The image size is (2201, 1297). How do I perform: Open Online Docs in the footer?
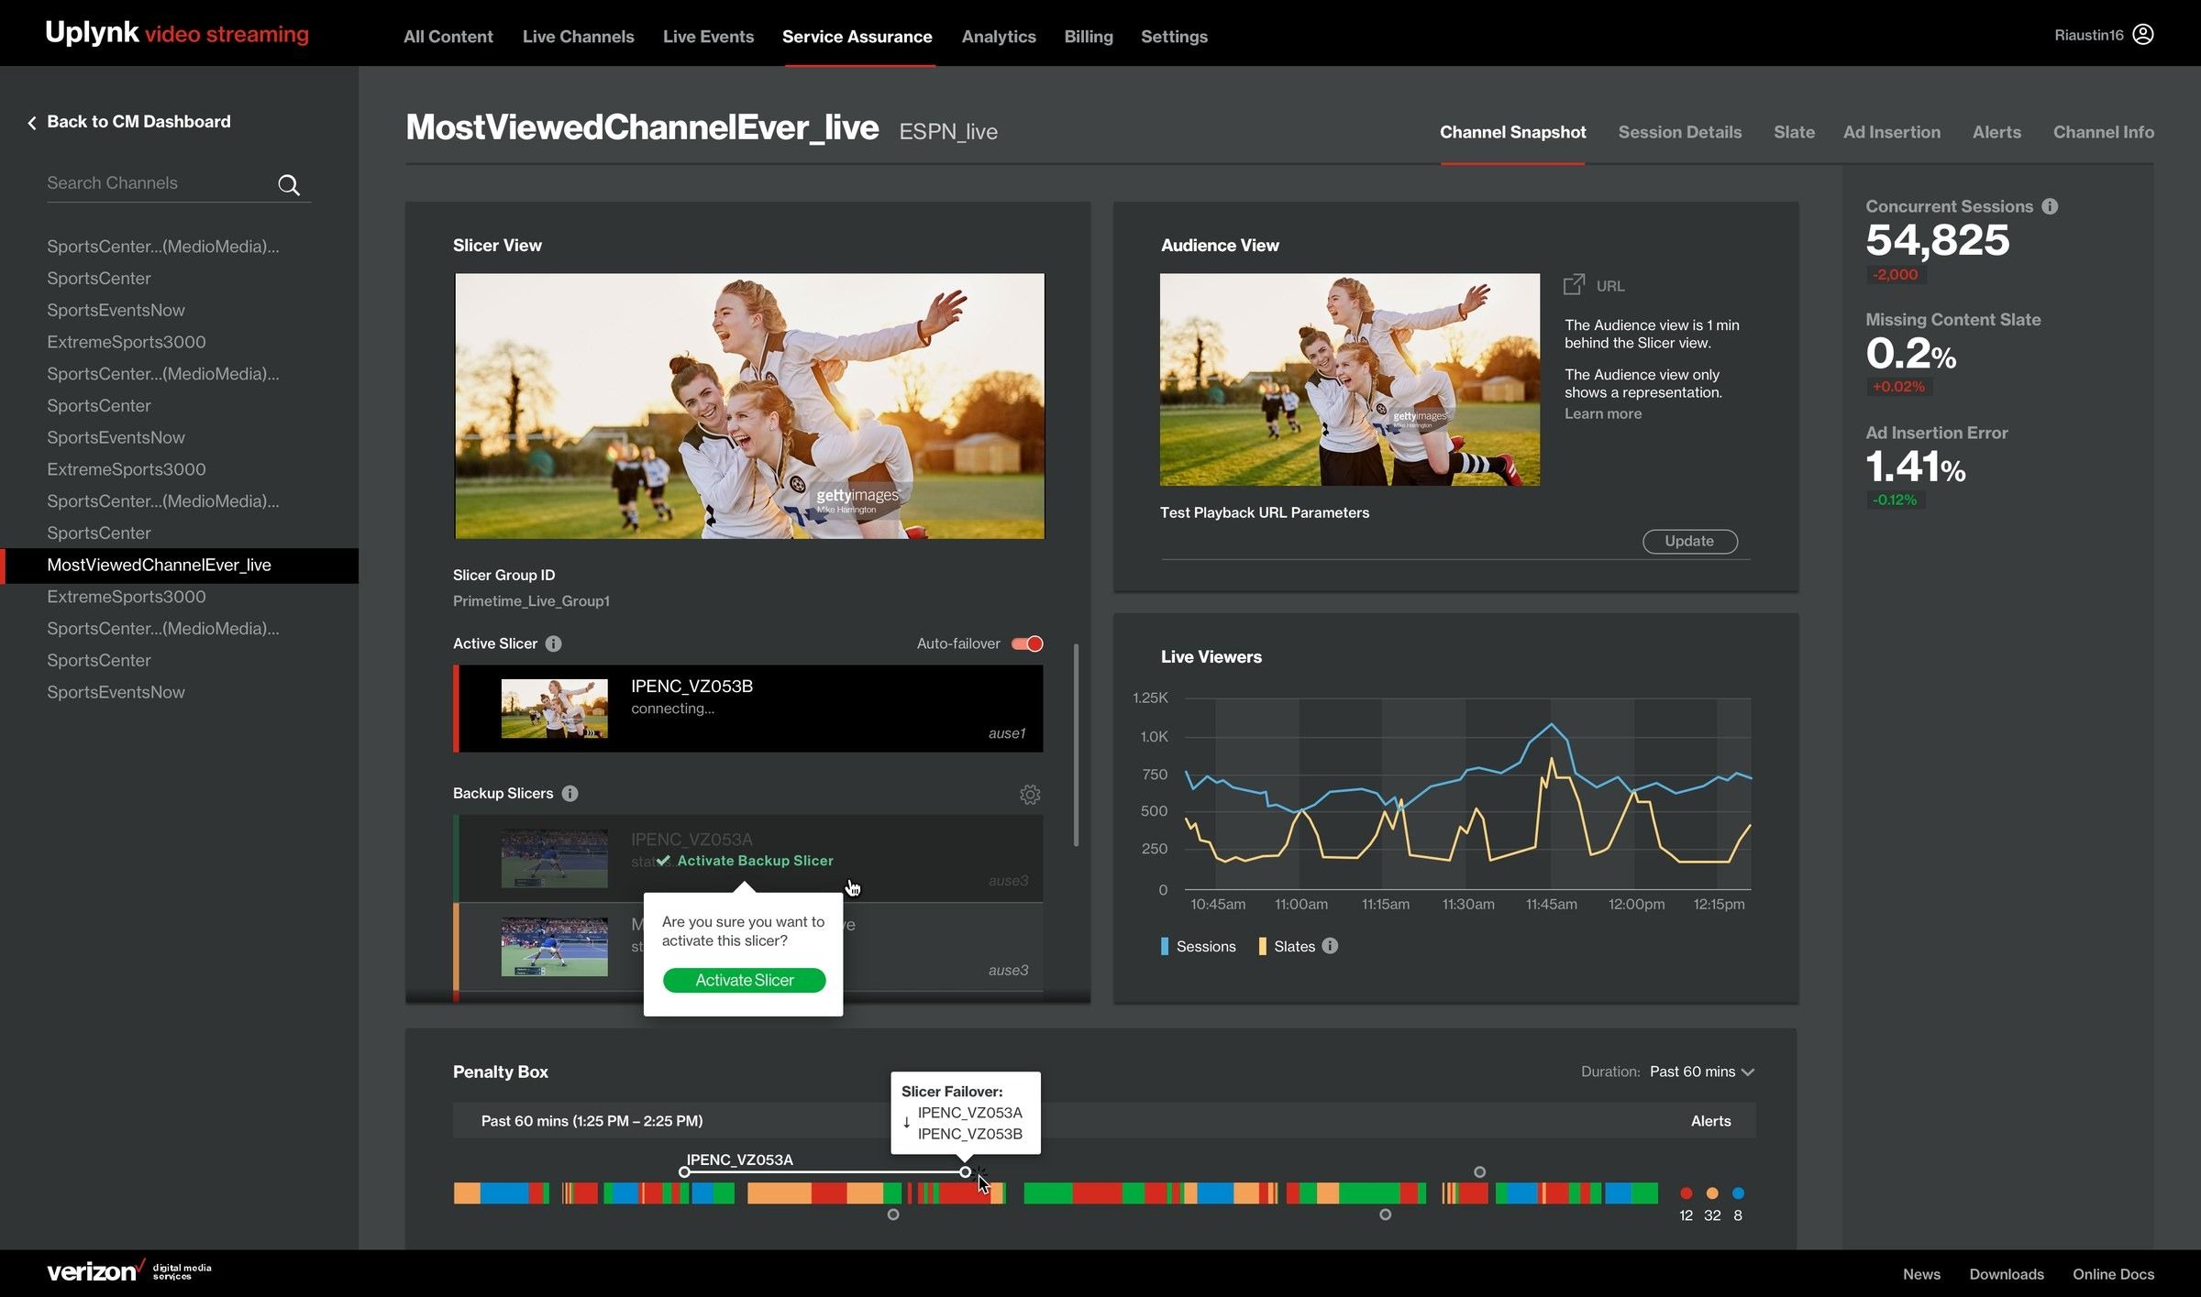click(x=2113, y=1274)
